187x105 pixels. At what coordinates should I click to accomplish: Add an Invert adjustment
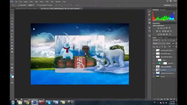[158, 34]
